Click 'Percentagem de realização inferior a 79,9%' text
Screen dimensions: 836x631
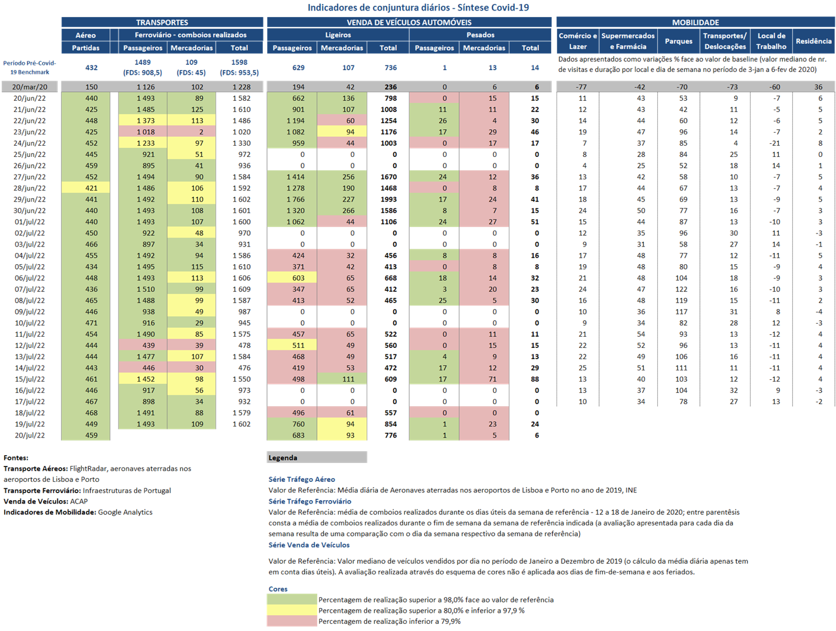(390, 621)
